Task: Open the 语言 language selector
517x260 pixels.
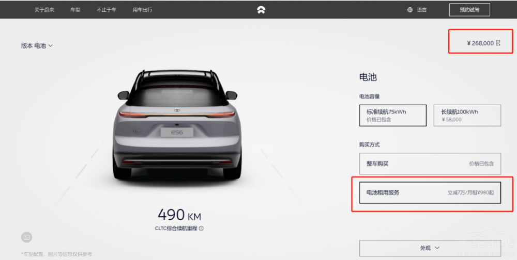Action: pyautogui.click(x=422, y=10)
